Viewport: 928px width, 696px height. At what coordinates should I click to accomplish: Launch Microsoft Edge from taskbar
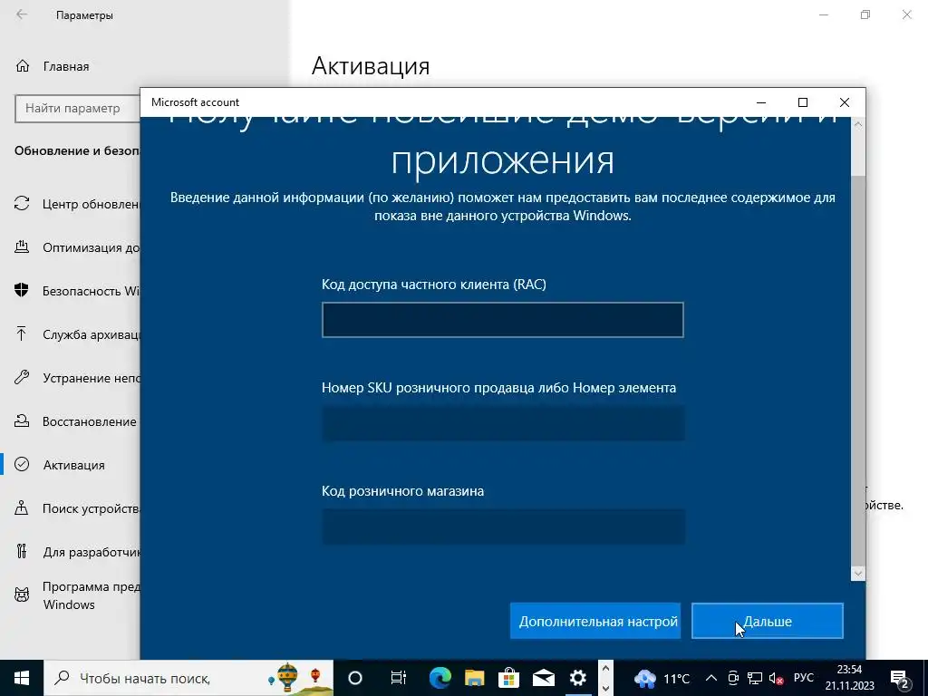tap(440, 678)
